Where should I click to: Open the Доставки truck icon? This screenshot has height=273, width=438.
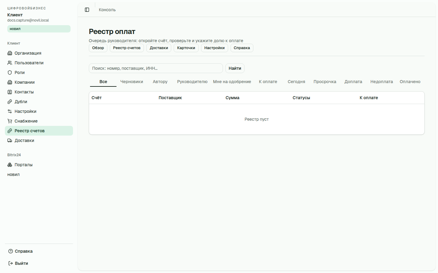pyautogui.click(x=10, y=140)
